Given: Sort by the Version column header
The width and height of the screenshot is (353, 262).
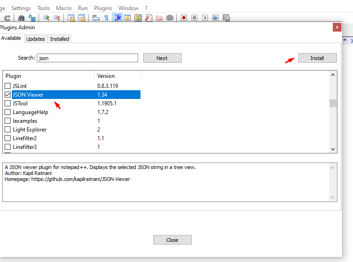Looking at the screenshot, I should 118,76.
